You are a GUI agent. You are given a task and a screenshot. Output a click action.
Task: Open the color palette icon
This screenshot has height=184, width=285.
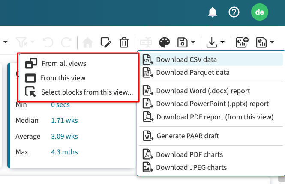[164, 42]
